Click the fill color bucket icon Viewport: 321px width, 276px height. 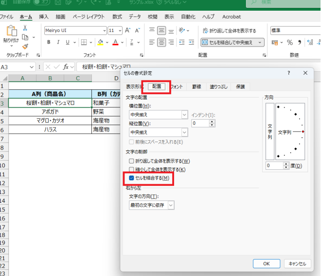click(x=100, y=42)
